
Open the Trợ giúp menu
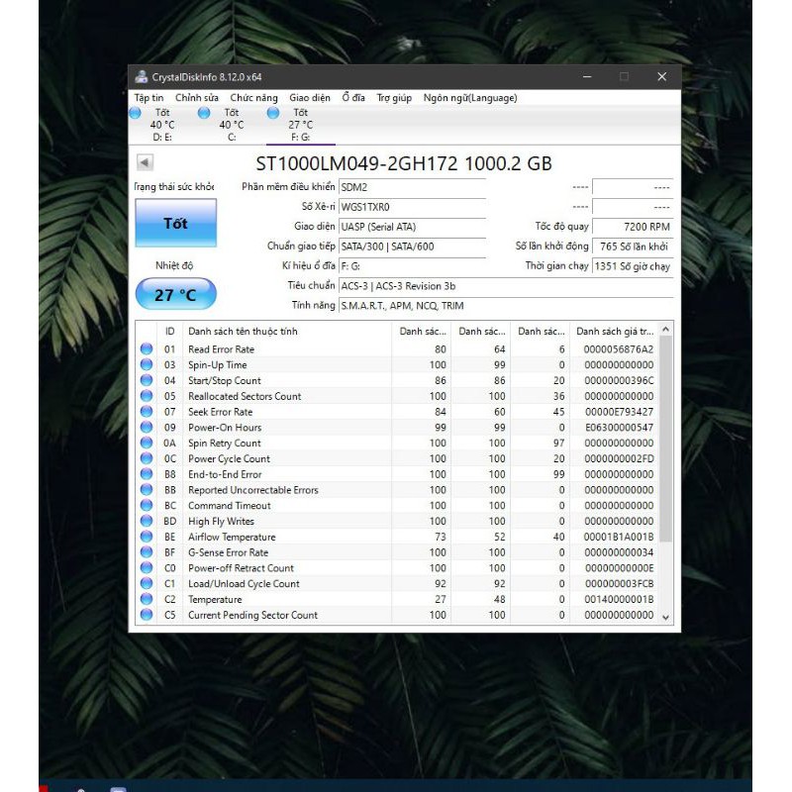point(394,98)
